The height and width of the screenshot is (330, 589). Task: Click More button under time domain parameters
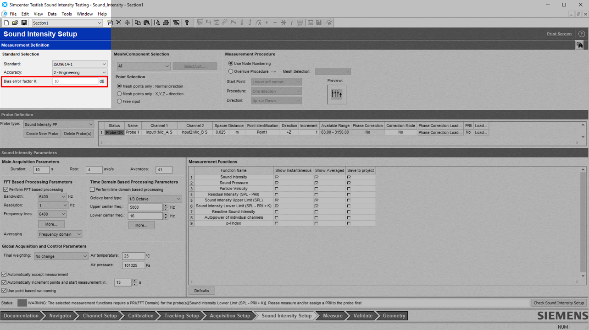141,225
